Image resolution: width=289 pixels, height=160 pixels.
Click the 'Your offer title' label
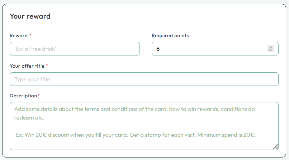coord(27,66)
